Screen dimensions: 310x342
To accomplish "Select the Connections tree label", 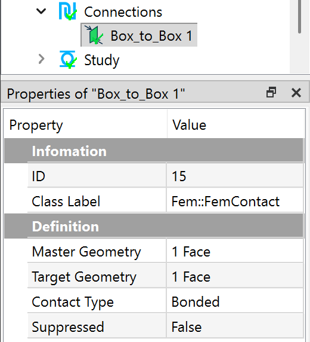I will tap(123, 12).
